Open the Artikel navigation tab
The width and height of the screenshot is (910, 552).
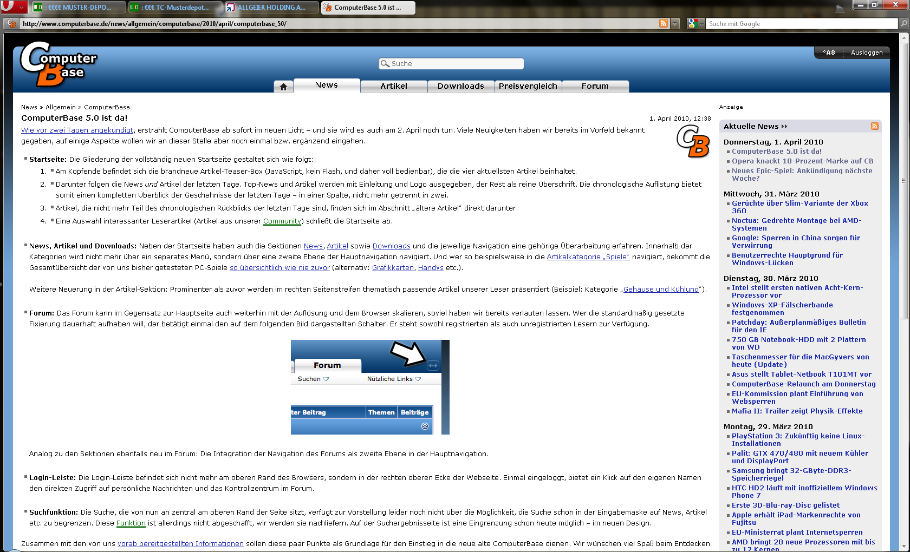[394, 86]
